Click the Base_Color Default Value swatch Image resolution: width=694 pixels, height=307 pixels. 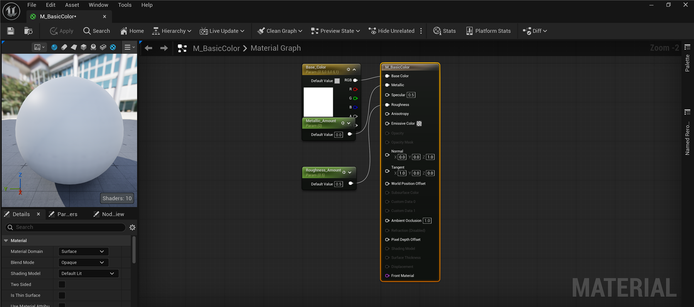pyautogui.click(x=337, y=81)
